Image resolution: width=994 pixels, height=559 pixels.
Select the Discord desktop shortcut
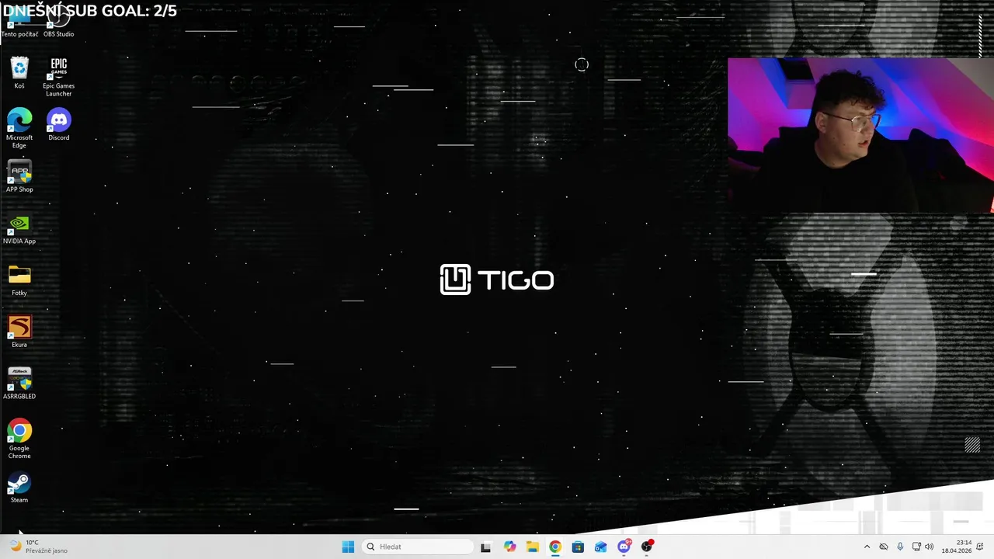(59, 124)
